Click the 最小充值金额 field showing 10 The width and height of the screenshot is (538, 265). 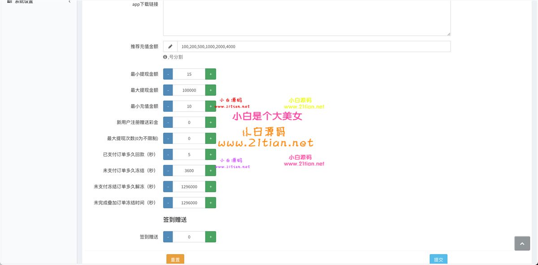click(189, 106)
